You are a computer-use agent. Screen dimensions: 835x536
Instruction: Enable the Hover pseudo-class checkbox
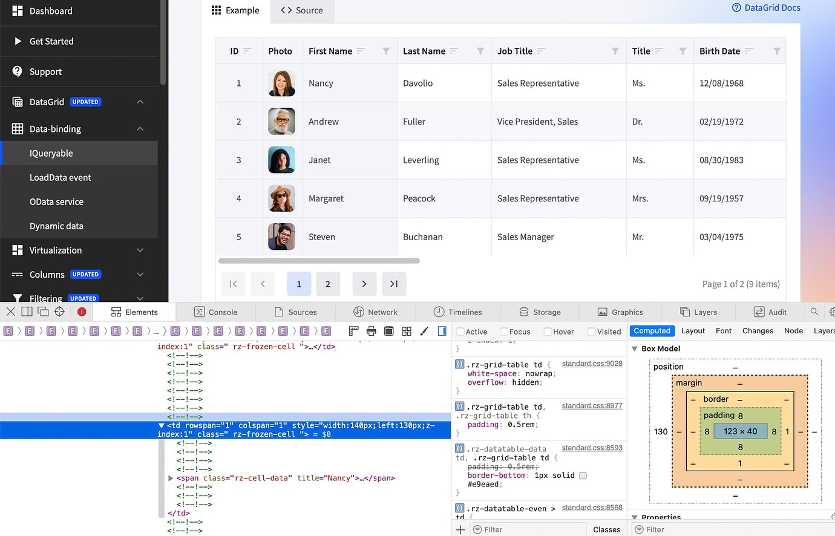pos(546,332)
